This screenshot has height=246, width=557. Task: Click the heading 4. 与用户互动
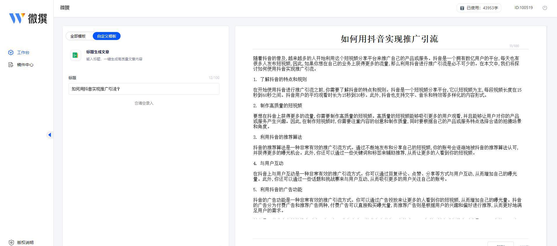coord(268,163)
